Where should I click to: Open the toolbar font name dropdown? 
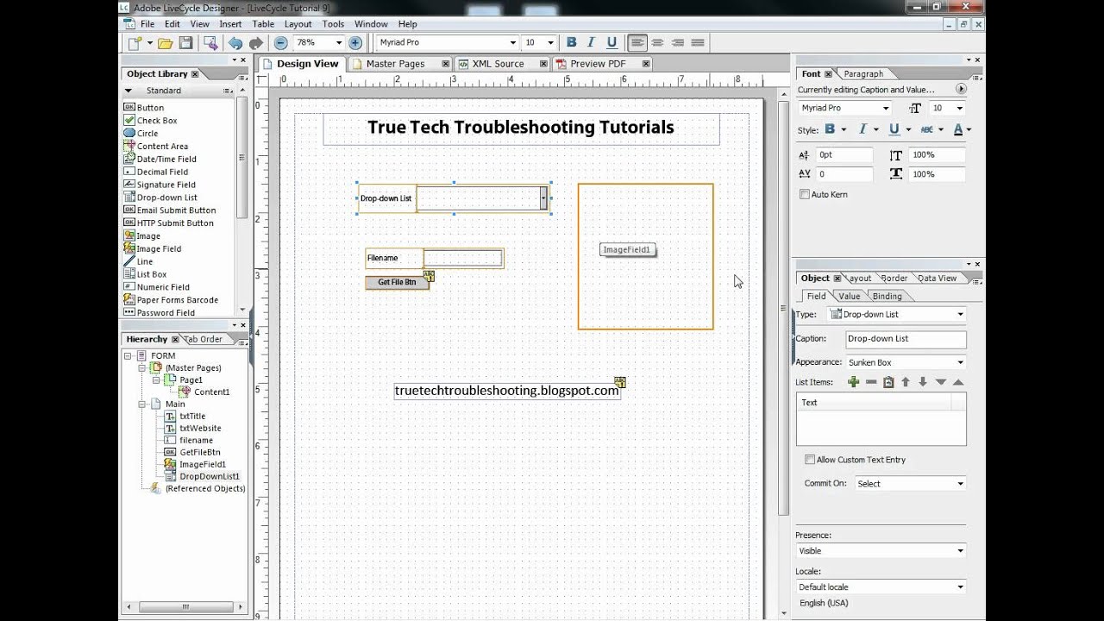(x=513, y=42)
